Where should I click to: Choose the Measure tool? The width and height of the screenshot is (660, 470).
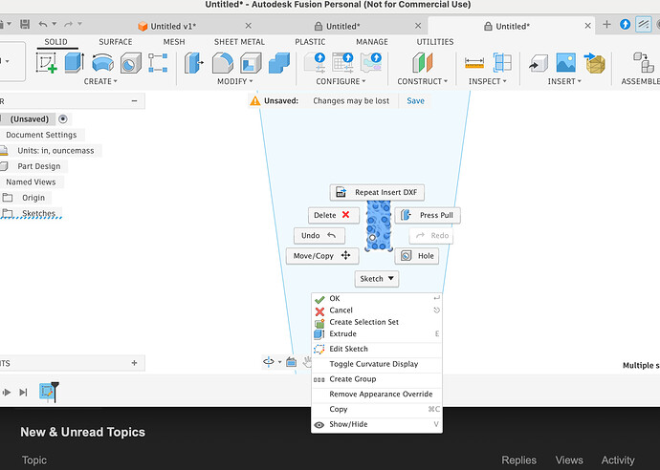coord(474,63)
